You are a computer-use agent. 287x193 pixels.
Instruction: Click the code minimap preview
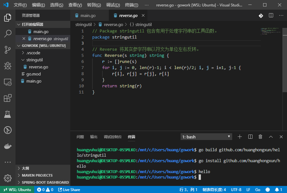pos(271,31)
